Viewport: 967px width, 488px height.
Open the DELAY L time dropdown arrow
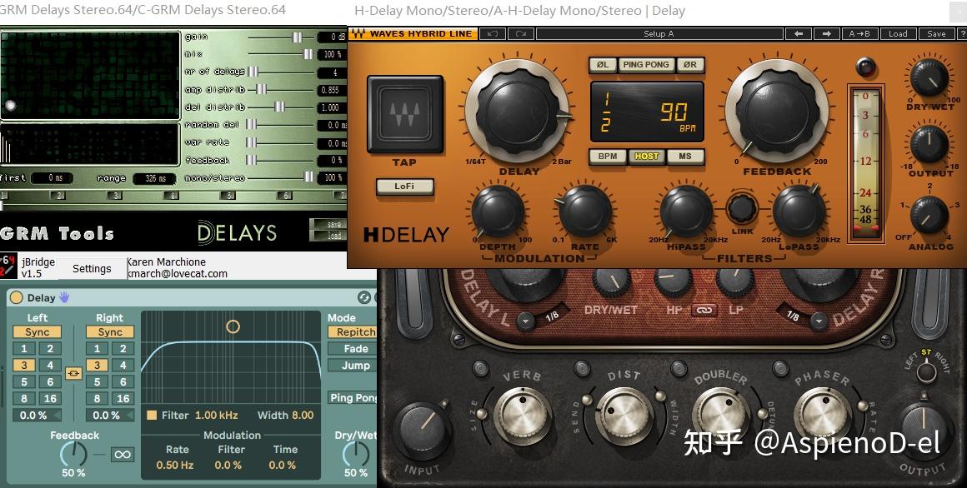[x=525, y=321]
